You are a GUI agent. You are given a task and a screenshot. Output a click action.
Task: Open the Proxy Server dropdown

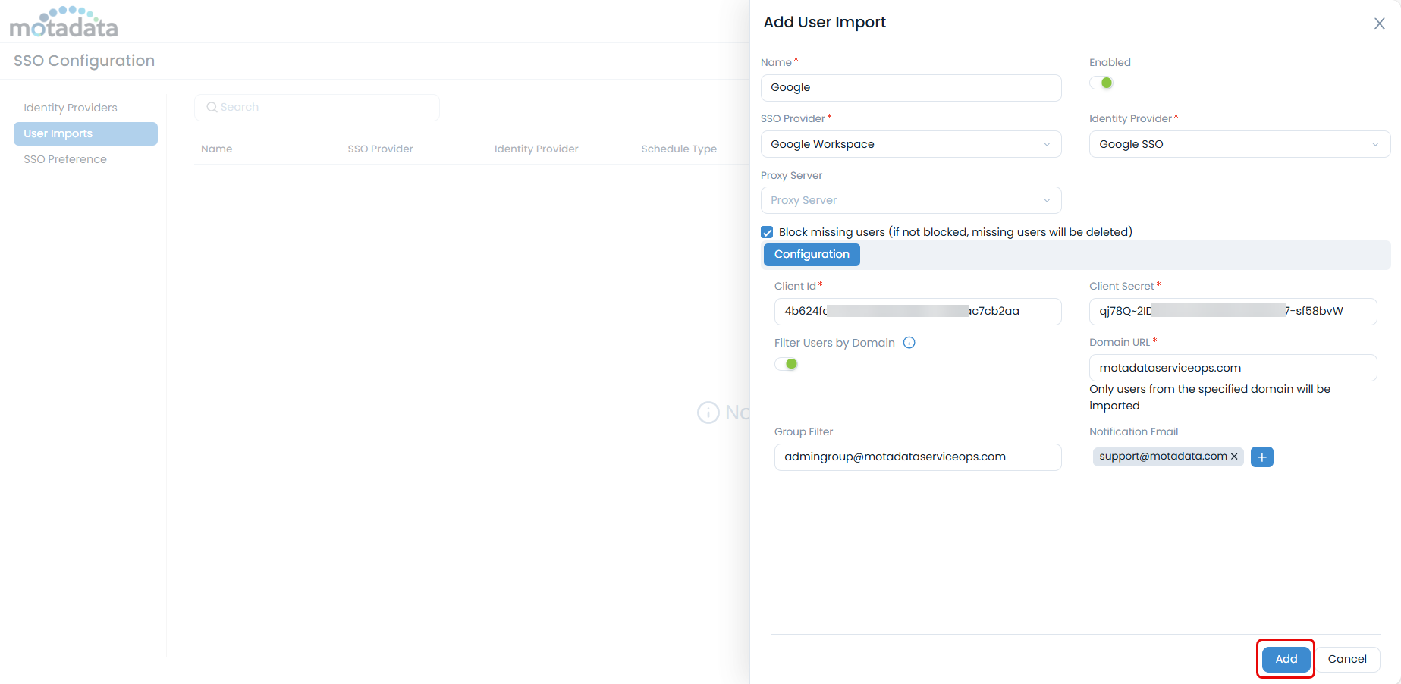pyautogui.click(x=910, y=200)
